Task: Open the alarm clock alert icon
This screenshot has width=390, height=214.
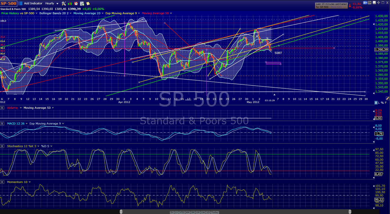Action: tap(76, 4)
